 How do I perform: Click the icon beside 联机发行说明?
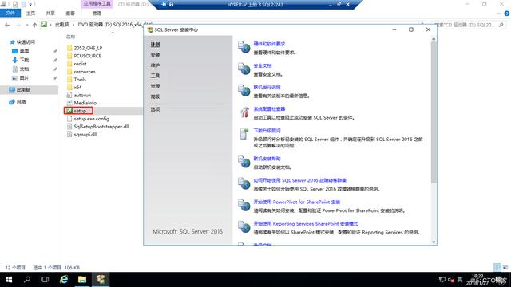pos(244,90)
